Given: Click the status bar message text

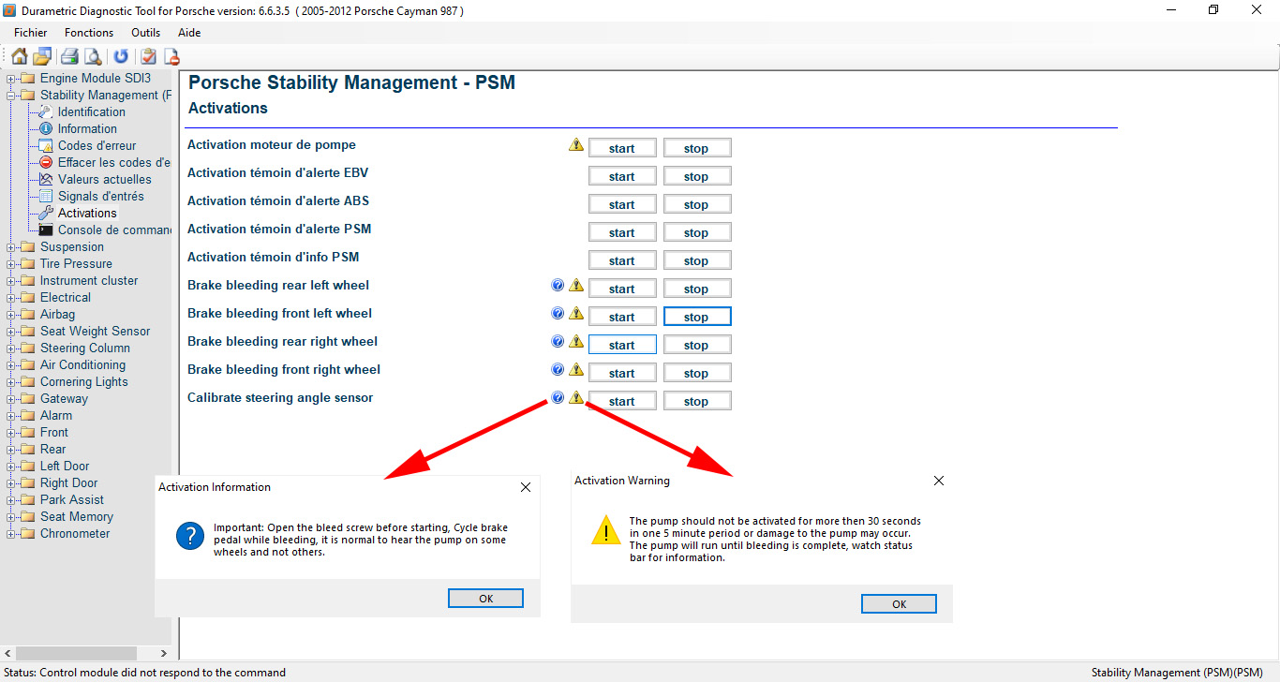Looking at the screenshot, I should click(x=143, y=673).
